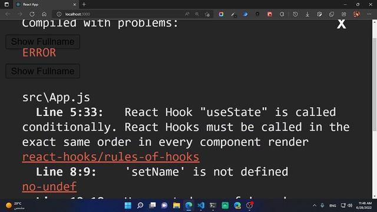Open the browser profile avatar
Viewport: 377px width, 212px height.
(x=356, y=14)
